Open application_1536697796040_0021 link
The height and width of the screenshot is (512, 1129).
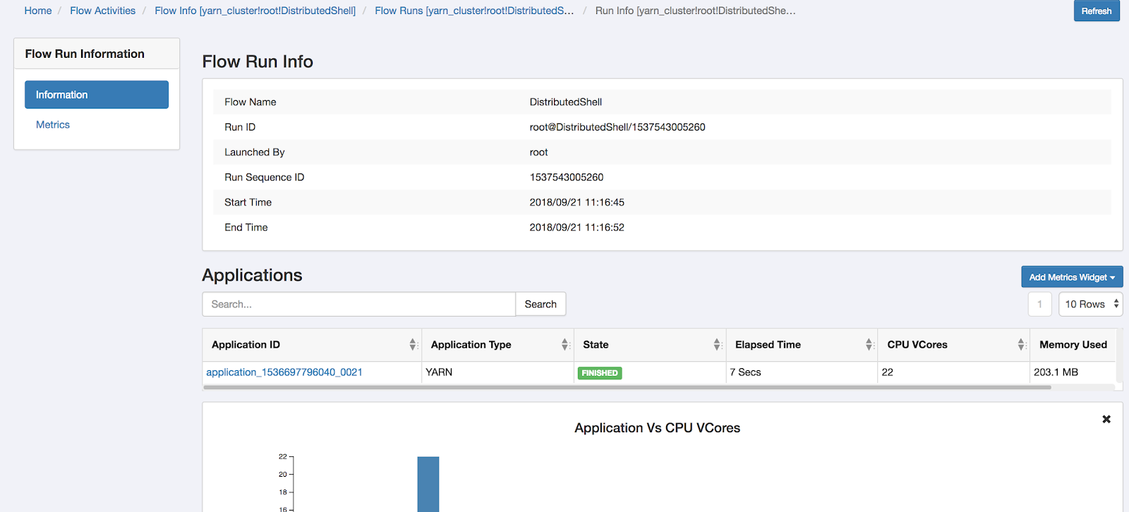tap(284, 372)
